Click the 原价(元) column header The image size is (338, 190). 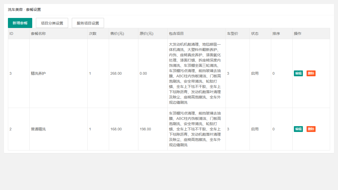[153, 34]
